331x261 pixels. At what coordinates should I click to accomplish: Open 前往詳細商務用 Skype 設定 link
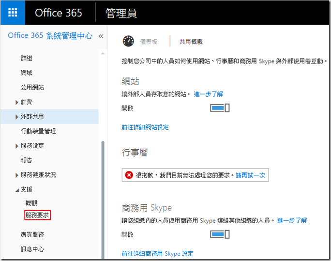pyautogui.click(x=157, y=254)
